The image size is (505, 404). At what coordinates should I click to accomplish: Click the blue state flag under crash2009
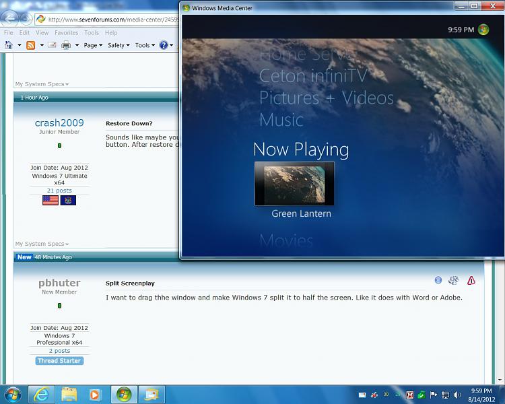tap(68, 201)
